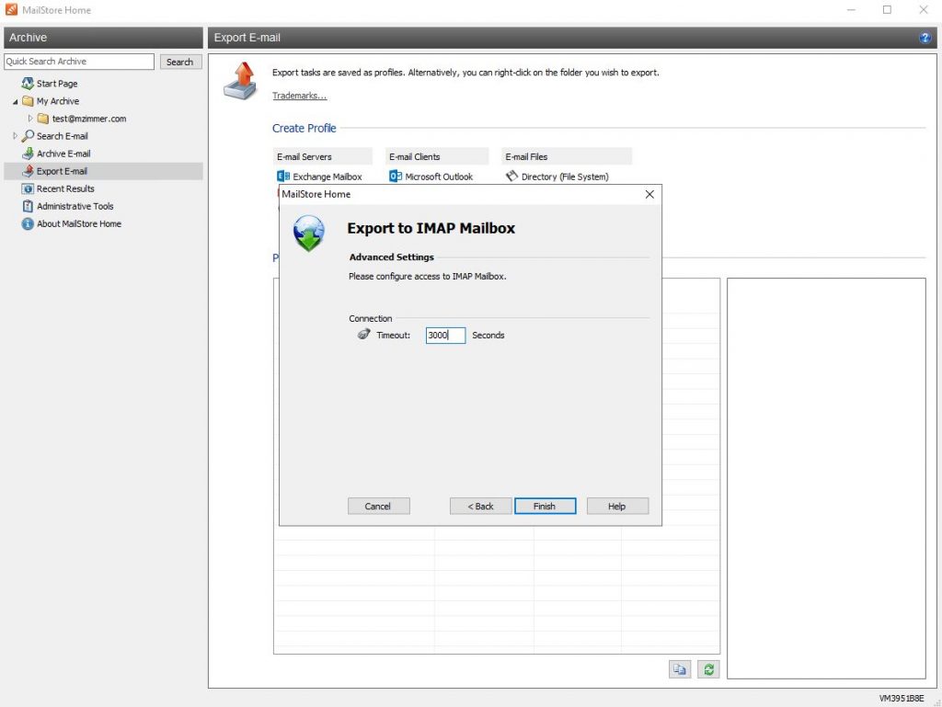Expand the test@mzimmer.com folder
Image resolution: width=942 pixels, height=707 pixels.
[30, 119]
